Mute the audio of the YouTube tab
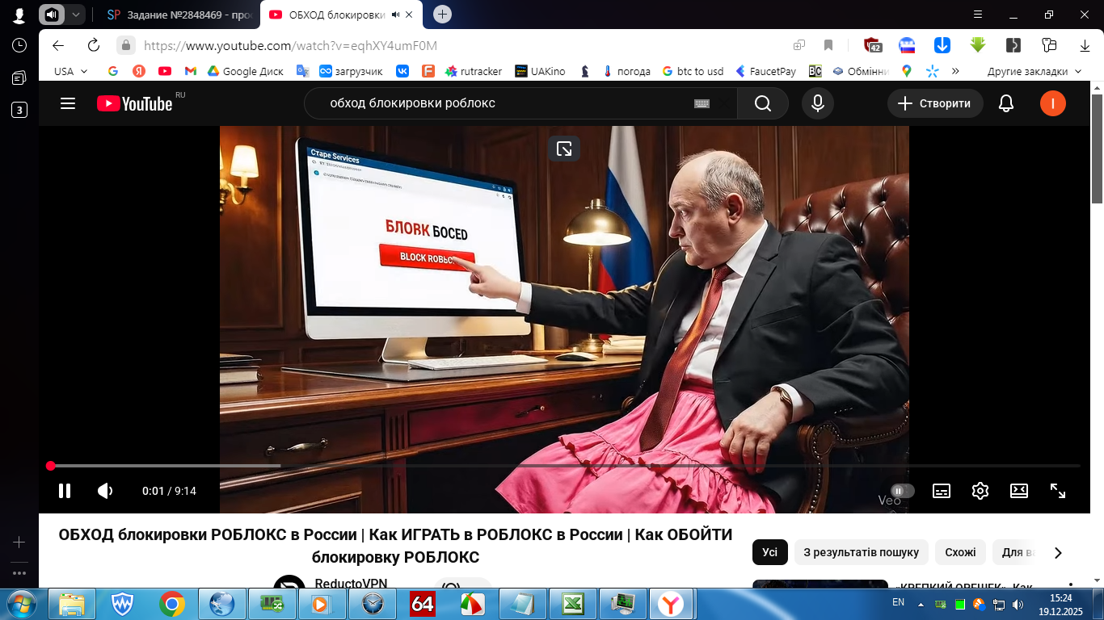This screenshot has height=620, width=1104. coord(395,15)
